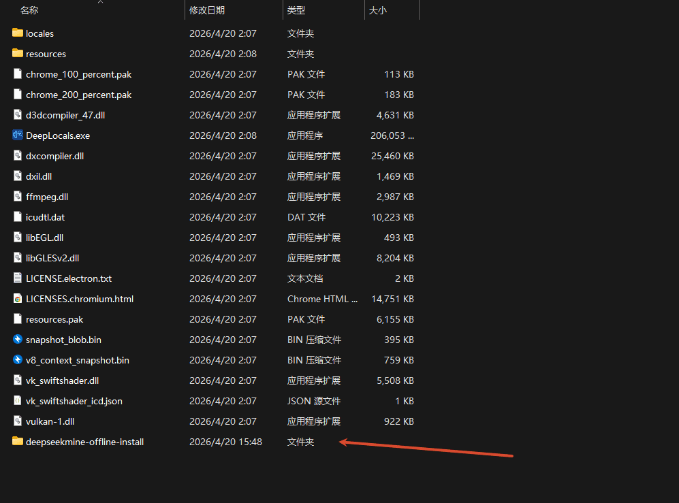Click the 大小 column header
The width and height of the screenshot is (679, 503).
coord(379,10)
